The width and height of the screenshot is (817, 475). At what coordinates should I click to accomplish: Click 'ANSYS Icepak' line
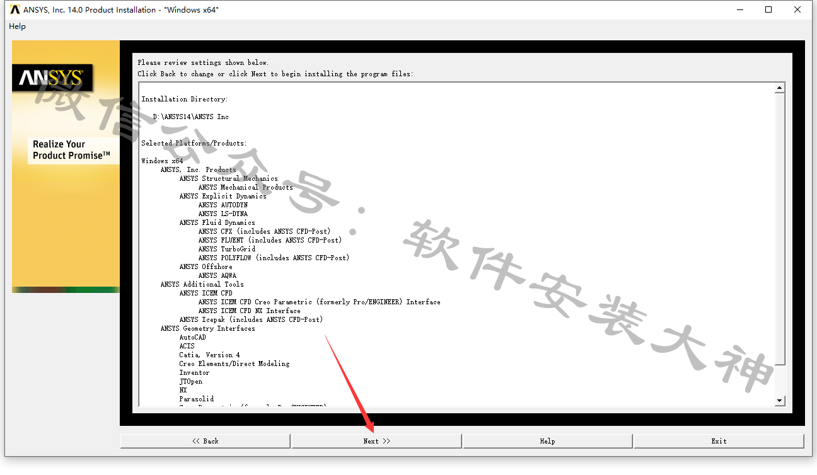(251, 319)
